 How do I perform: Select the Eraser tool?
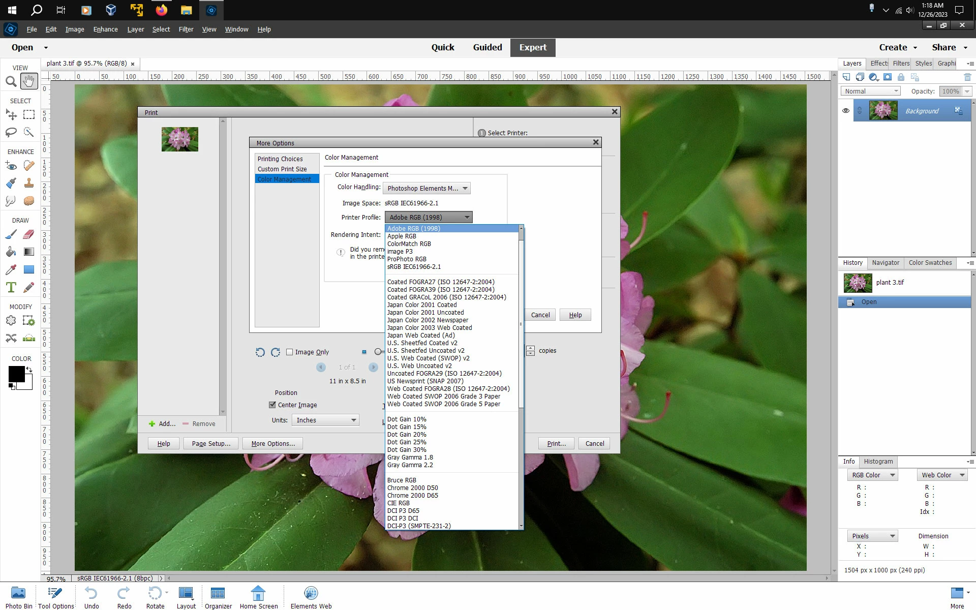click(29, 234)
